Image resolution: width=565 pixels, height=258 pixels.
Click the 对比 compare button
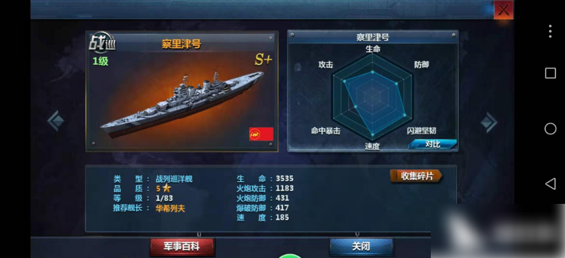tap(433, 144)
